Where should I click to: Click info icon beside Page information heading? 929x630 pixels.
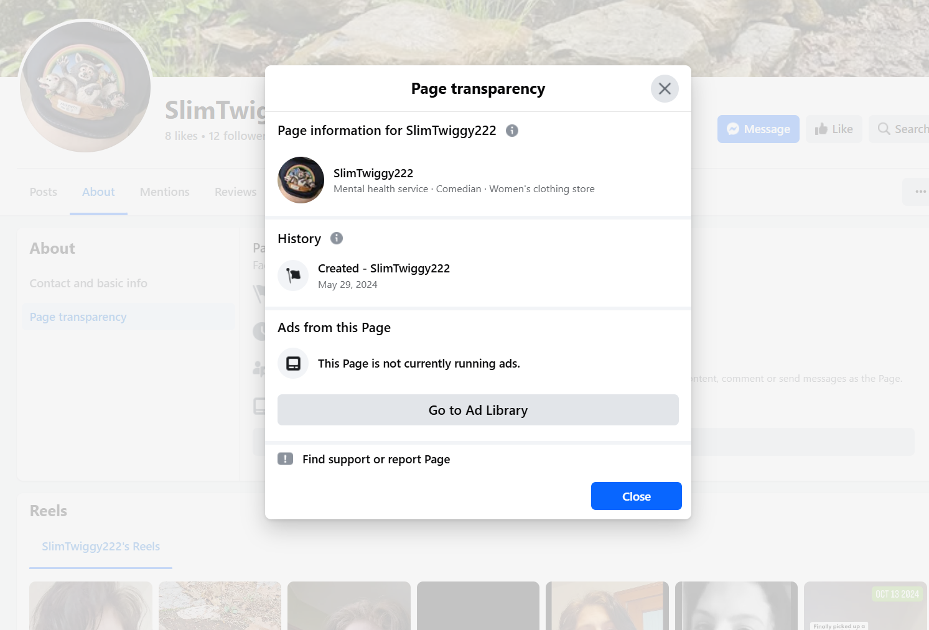tap(512, 131)
